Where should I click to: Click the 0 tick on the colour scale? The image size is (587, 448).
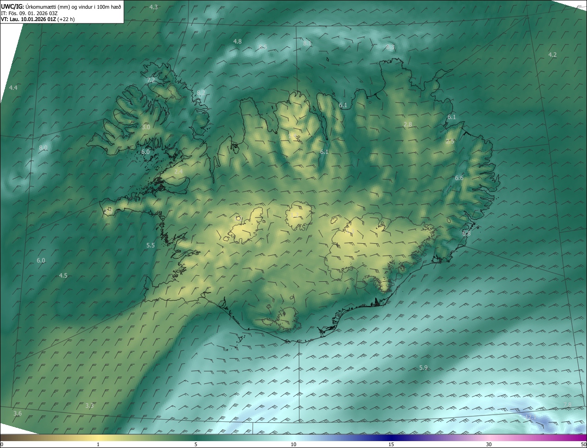(1, 444)
